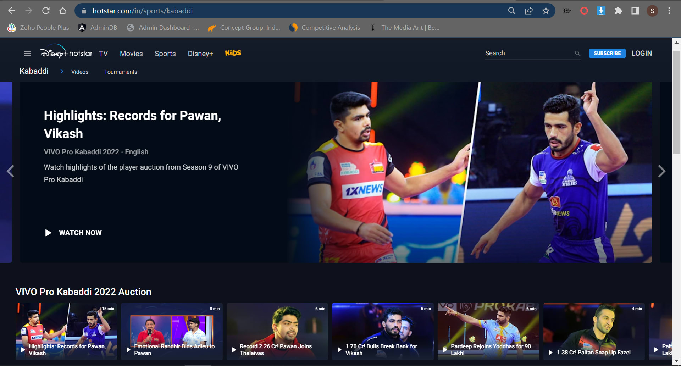Show previous banner with left chevron
The width and height of the screenshot is (681, 366).
tap(11, 171)
